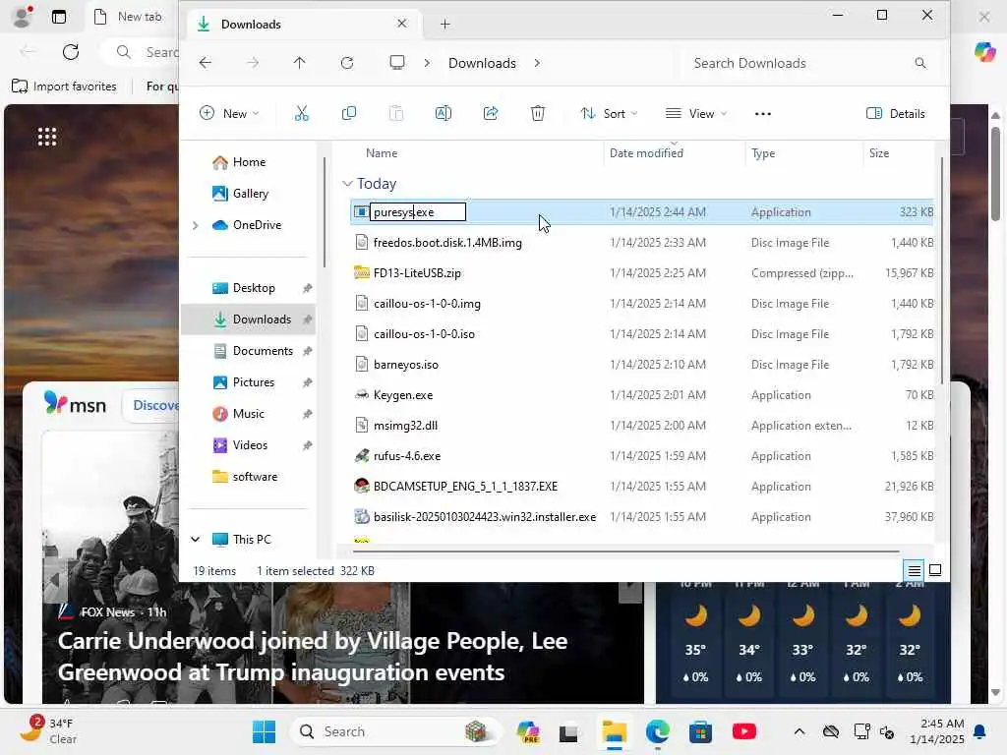The width and height of the screenshot is (1007, 755).
Task: Open Microsoft Store from the taskbar
Action: click(x=700, y=731)
